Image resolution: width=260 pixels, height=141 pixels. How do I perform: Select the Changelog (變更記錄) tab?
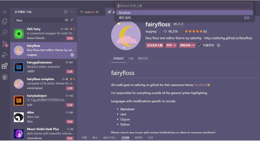(x=143, y=58)
